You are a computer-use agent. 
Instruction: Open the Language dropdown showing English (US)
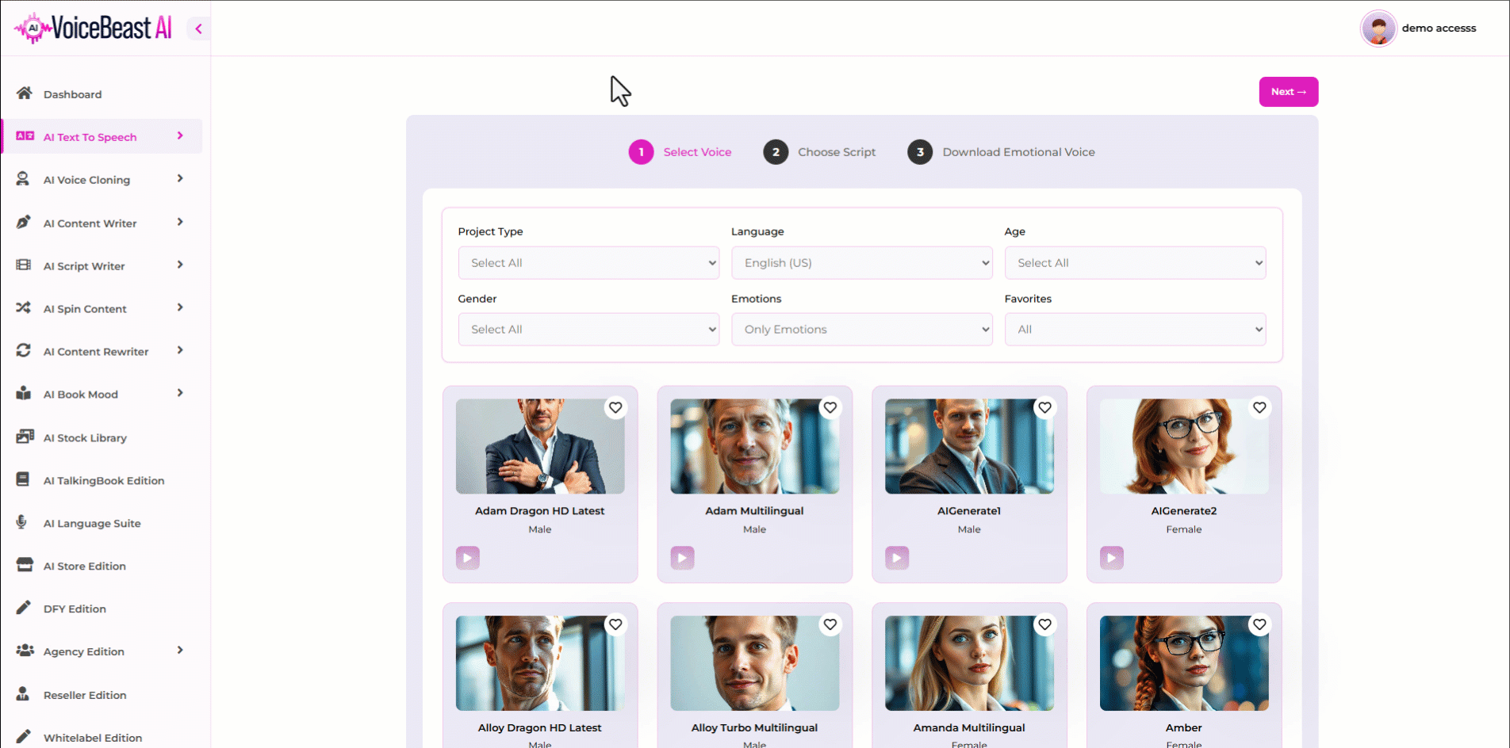point(862,262)
